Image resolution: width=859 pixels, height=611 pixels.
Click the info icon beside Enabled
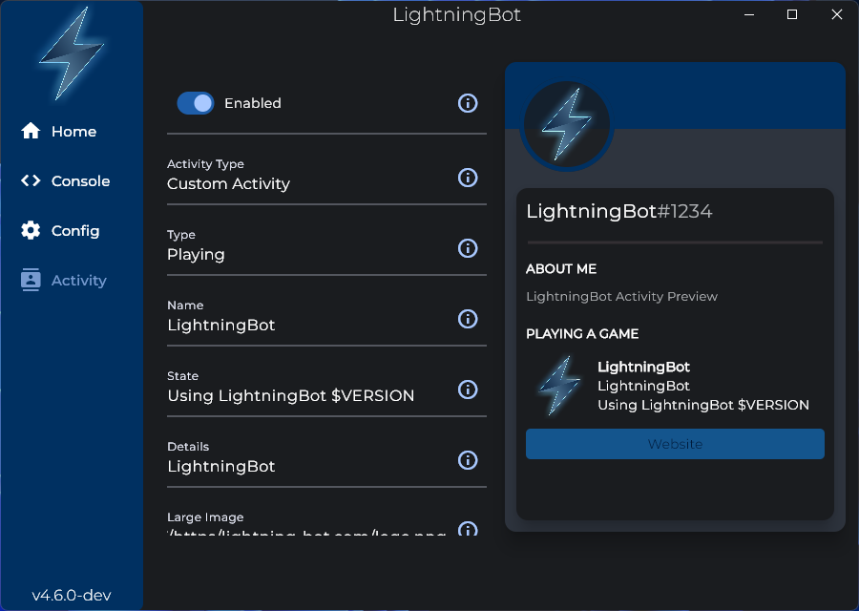[x=468, y=103]
